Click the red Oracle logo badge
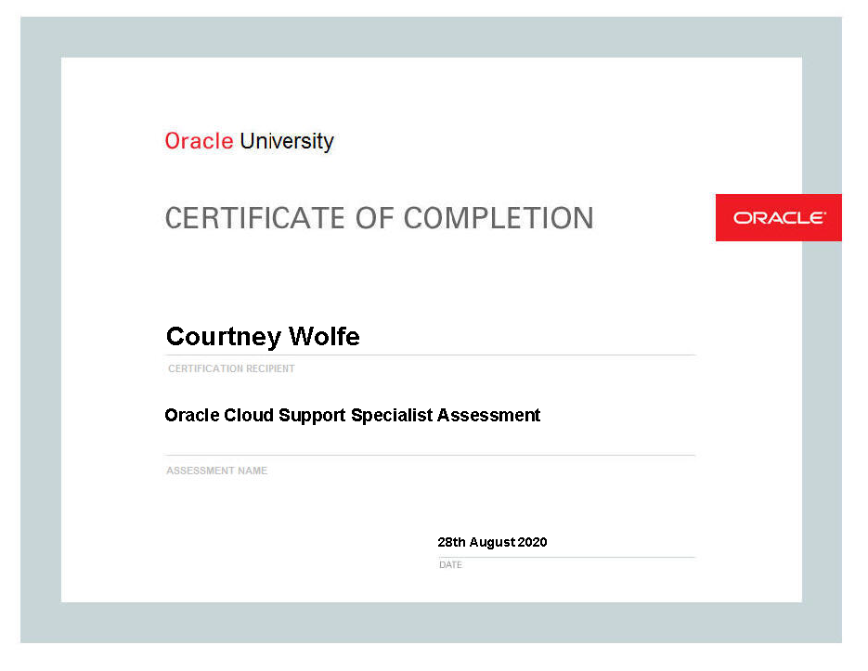868x671 pixels. 778,217
